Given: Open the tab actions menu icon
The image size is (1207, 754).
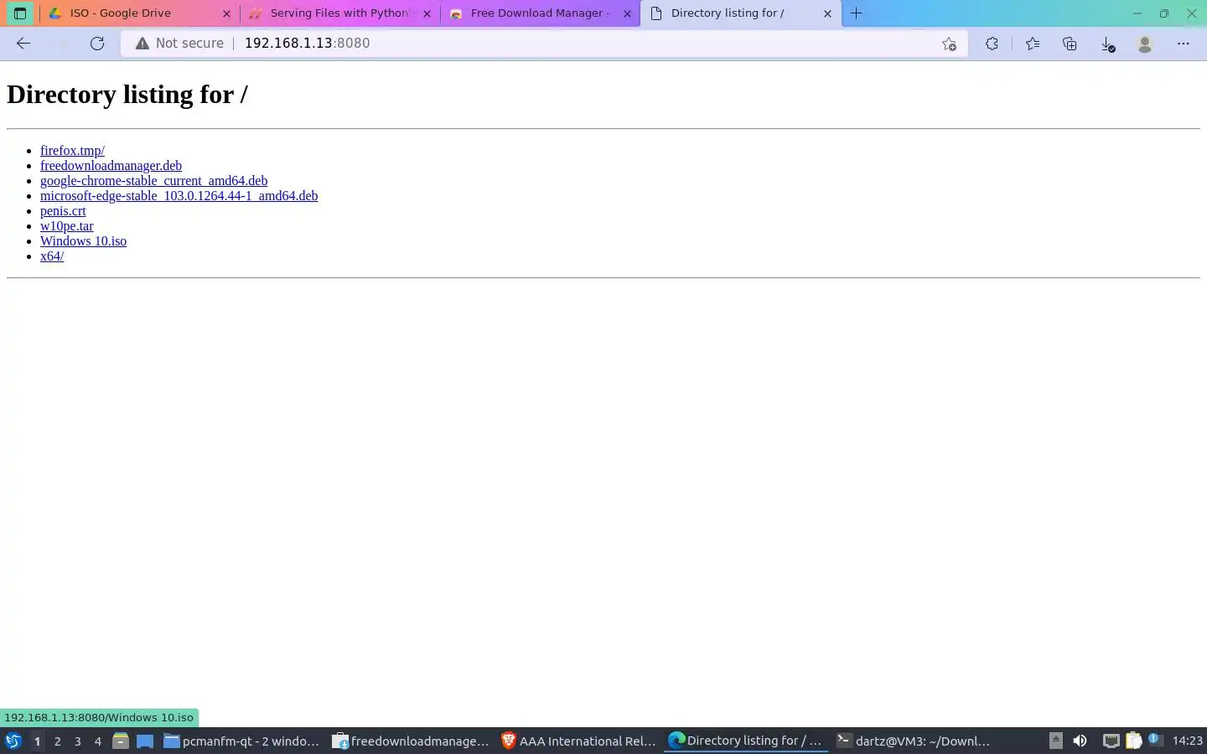Looking at the screenshot, I should click(20, 13).
